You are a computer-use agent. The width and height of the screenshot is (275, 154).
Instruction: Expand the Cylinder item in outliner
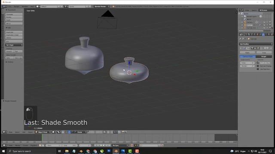(x=242, y=25)
